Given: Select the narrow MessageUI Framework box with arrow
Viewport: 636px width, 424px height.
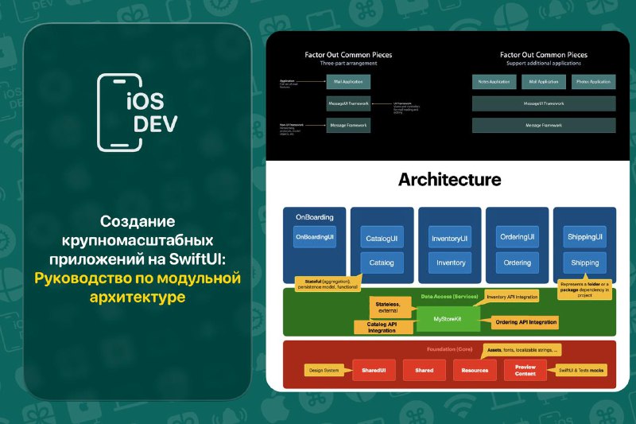Looking at the screenshot, I should click(x=348, y=103).
